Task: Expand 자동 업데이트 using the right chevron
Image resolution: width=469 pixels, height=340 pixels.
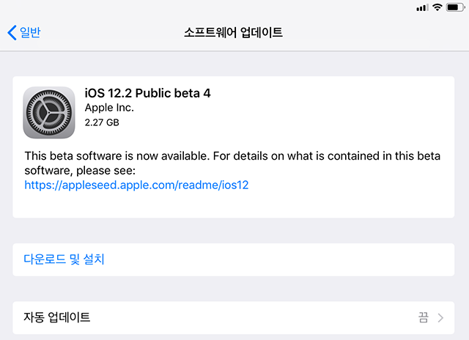Action: (x=440, y=317)
